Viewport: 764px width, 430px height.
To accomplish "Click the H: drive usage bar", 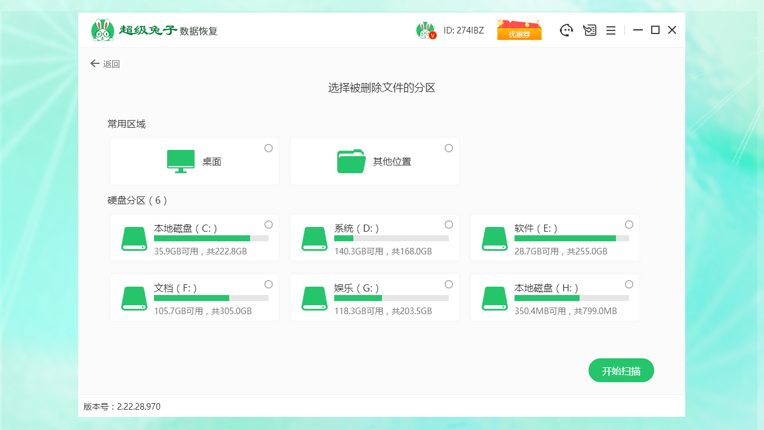I will (x=572, y=298).
